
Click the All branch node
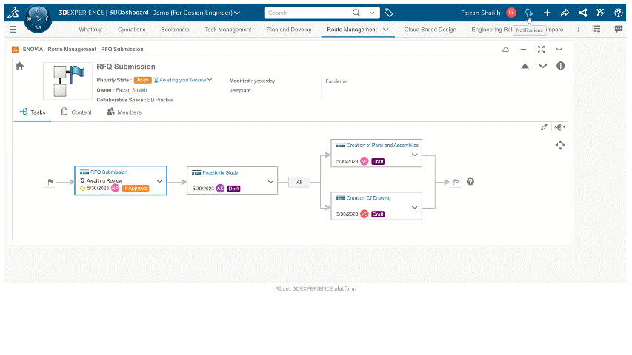[x=299, y=183]
